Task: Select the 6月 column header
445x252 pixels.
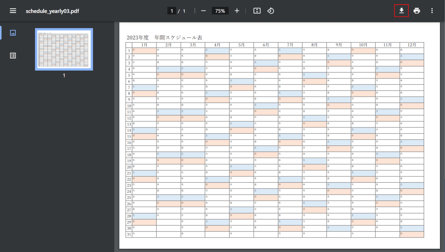Action: coord(266,45)
